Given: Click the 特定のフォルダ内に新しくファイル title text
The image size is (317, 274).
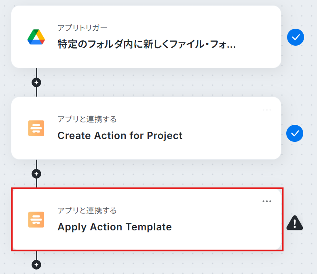Looking at the screenshot, I should [146, 44].
